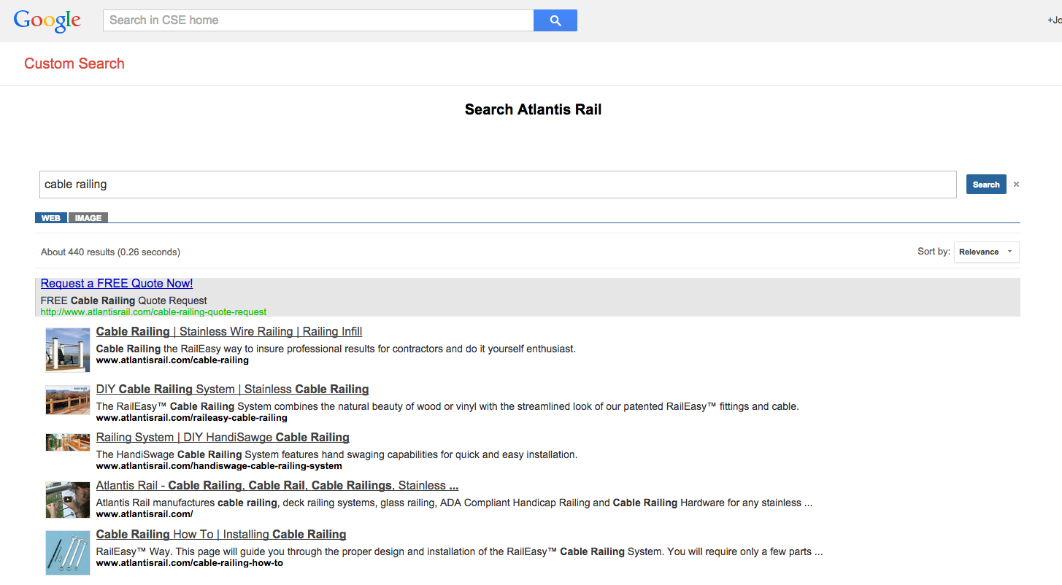Viewport: 1062px width, 585px height.
Task: Click the Google logo
Action: pos(47,20)
